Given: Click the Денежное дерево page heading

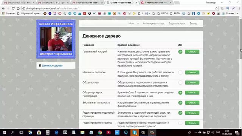Looking at the screenshot, I should click(x=102, y=36).
